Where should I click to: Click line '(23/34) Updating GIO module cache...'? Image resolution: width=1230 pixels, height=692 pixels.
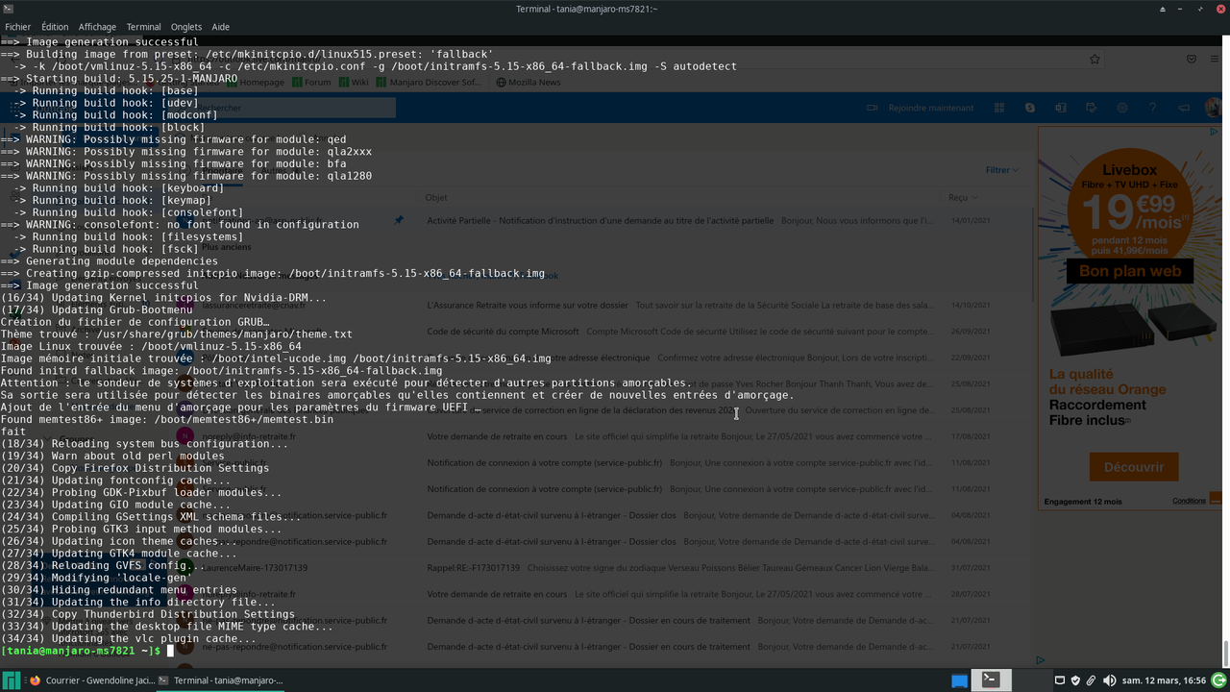point(115,505)
